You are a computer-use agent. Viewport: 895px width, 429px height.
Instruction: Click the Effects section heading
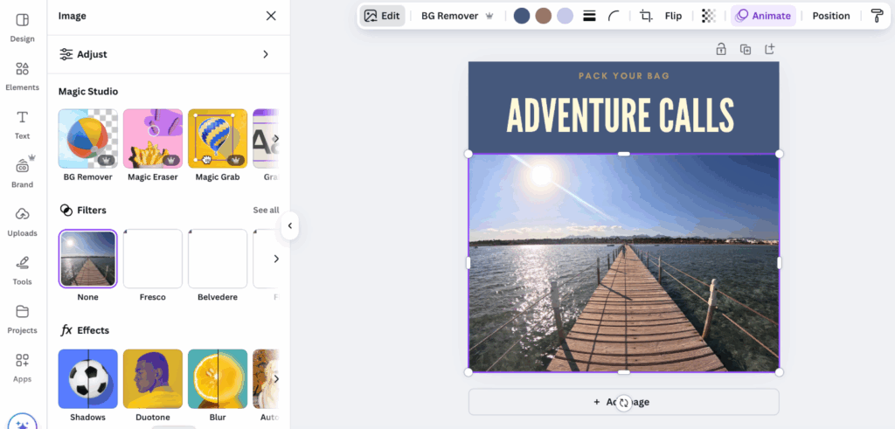pos(85,330)
